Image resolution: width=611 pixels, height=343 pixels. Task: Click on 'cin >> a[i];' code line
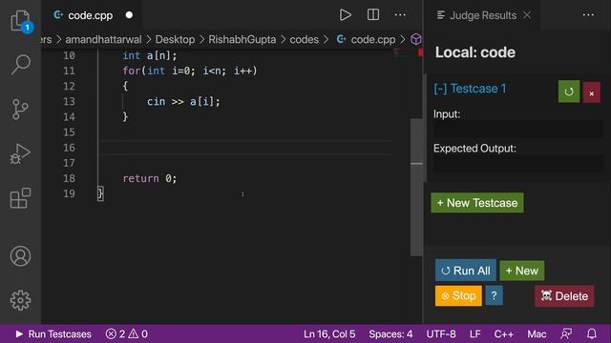pyautogui.click(x=183, y=102)
